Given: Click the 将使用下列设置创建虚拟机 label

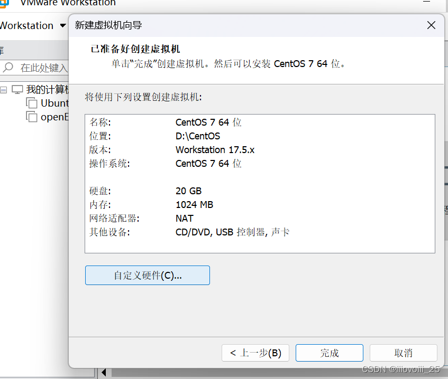Looking at the screenshot, I should click(x=143, y=97).
